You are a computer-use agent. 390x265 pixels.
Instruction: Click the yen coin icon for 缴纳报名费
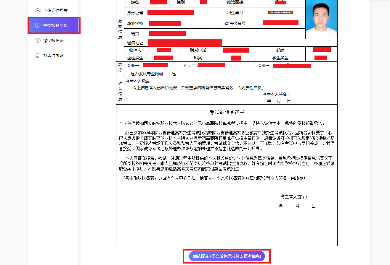38,40
